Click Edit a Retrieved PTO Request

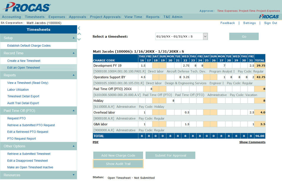(28, 132)
